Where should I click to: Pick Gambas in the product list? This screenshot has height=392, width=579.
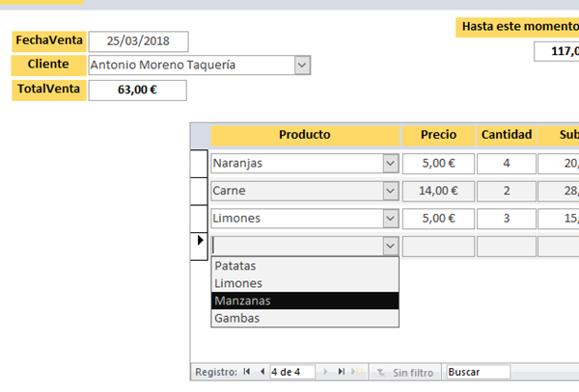pyautogui.click(x=304, y=318)
